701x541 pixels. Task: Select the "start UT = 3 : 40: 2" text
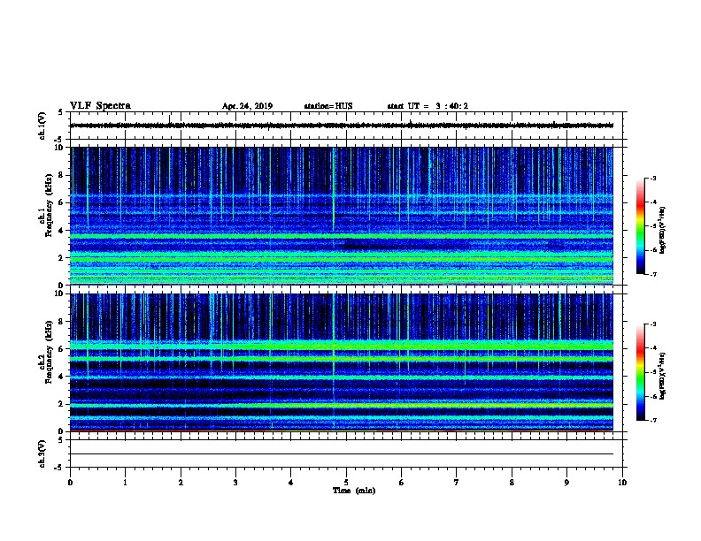point(428,106)
